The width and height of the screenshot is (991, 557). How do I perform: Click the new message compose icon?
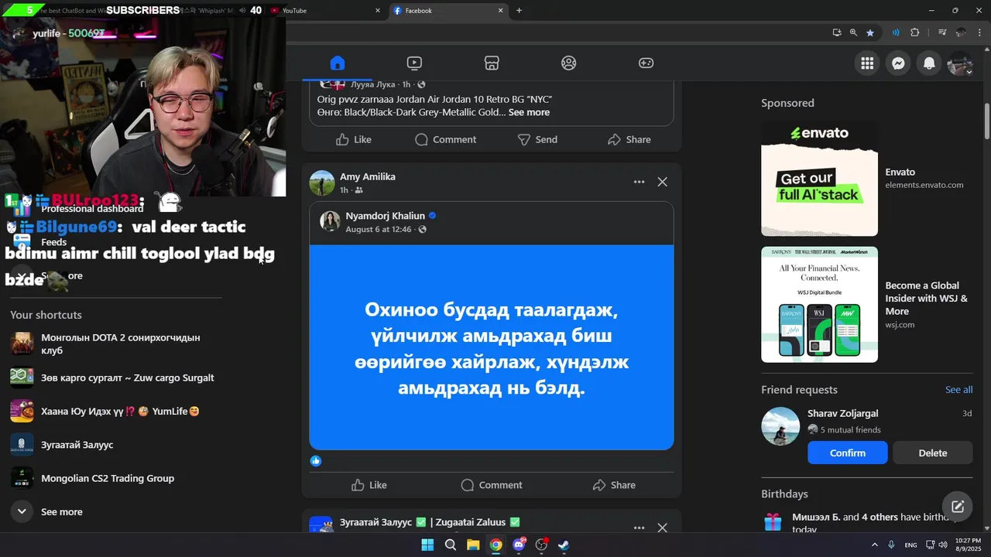point(958,507)
